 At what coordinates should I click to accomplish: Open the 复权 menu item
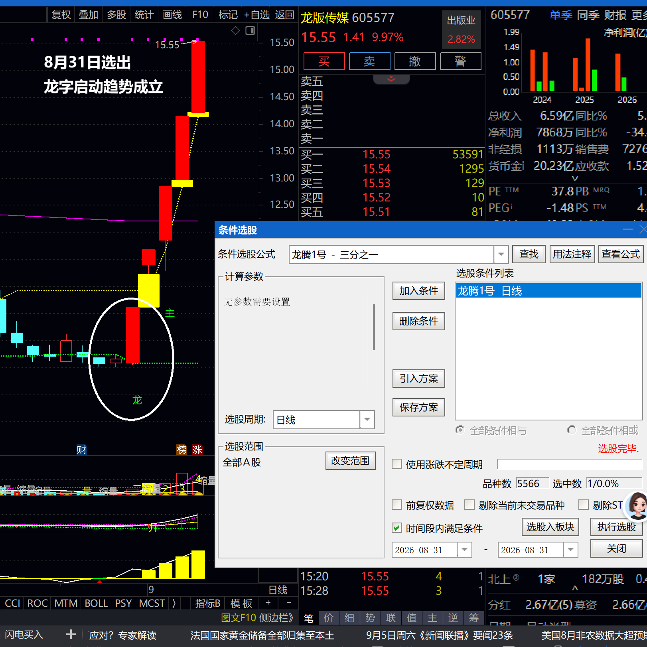[61, 15]
